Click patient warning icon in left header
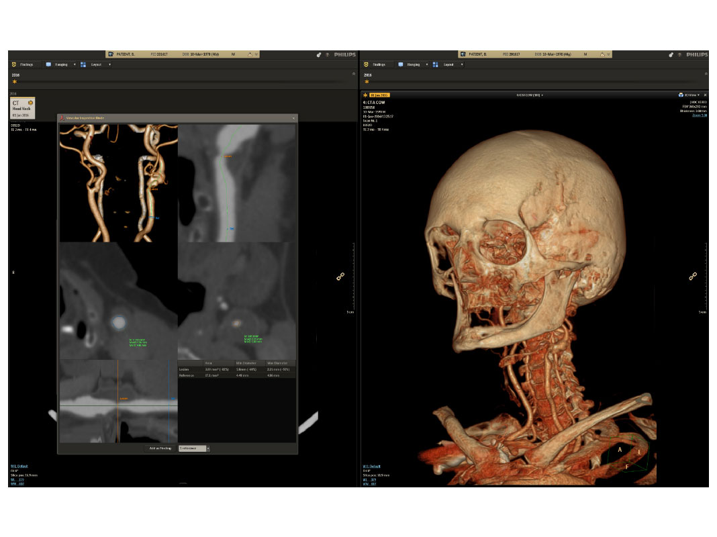Viewport: 717px width, 537px height. [250, 54]
